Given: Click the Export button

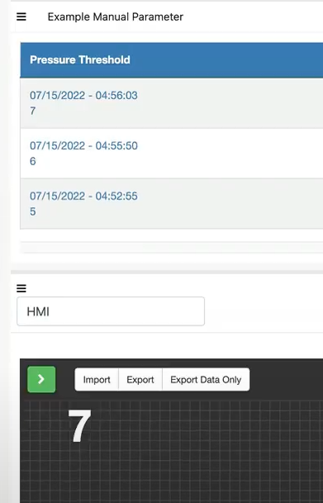Looking at the screenshot, I should (x=140, y=379).
